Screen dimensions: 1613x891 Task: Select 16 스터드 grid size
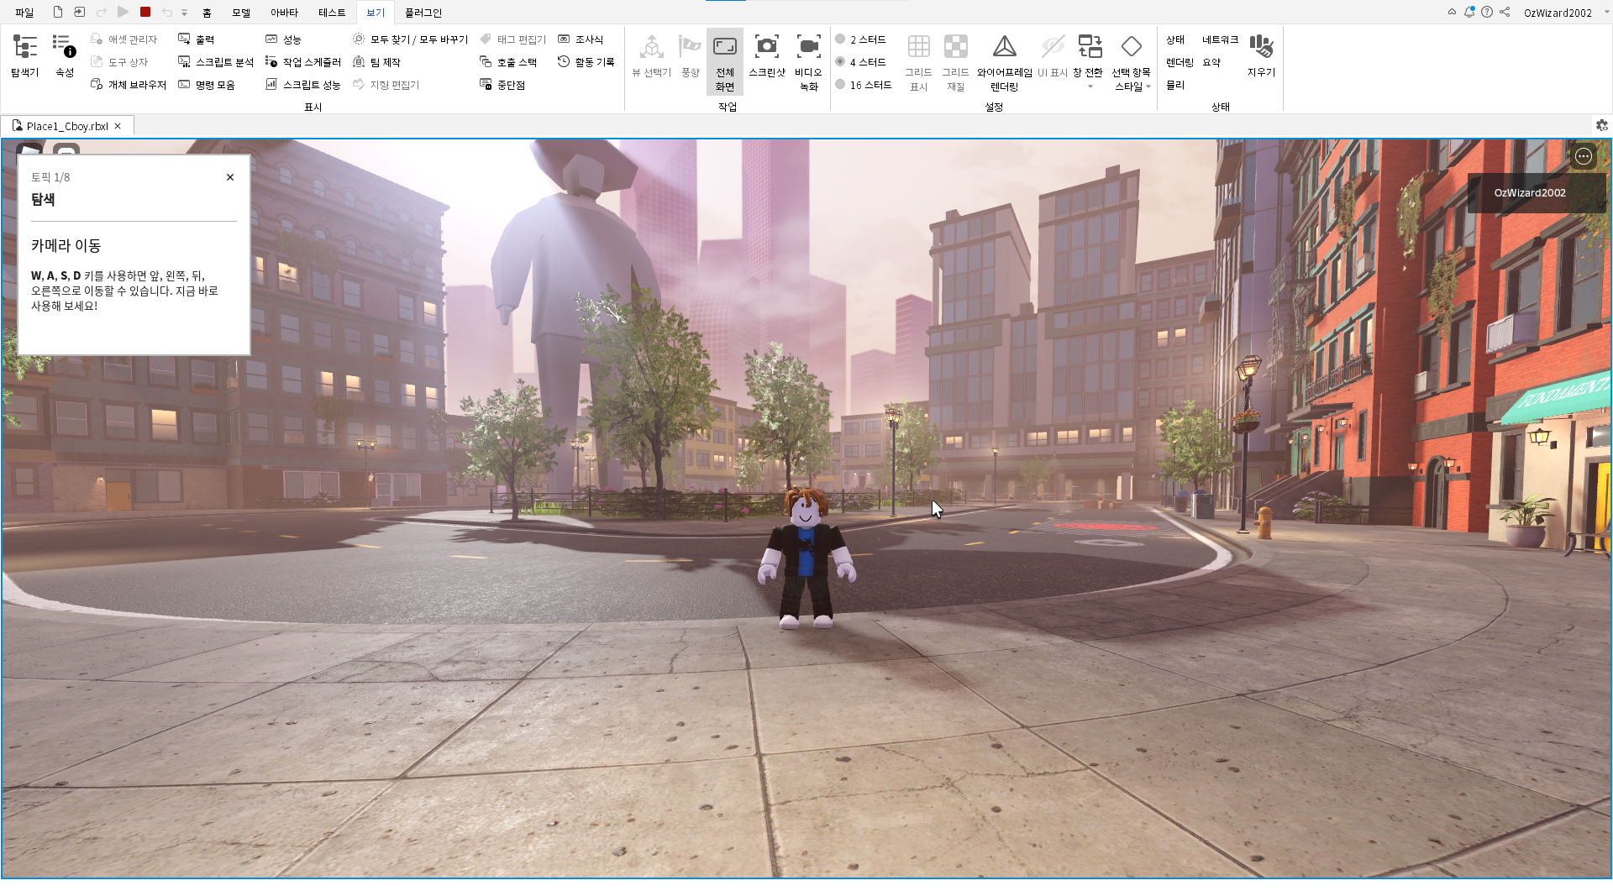[864, 85]
